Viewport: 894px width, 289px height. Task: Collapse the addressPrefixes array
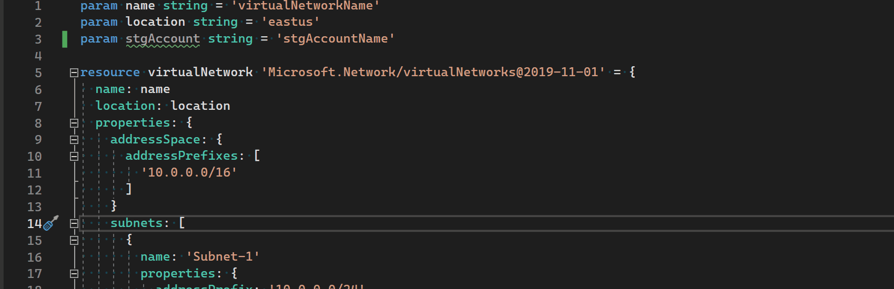74,157
